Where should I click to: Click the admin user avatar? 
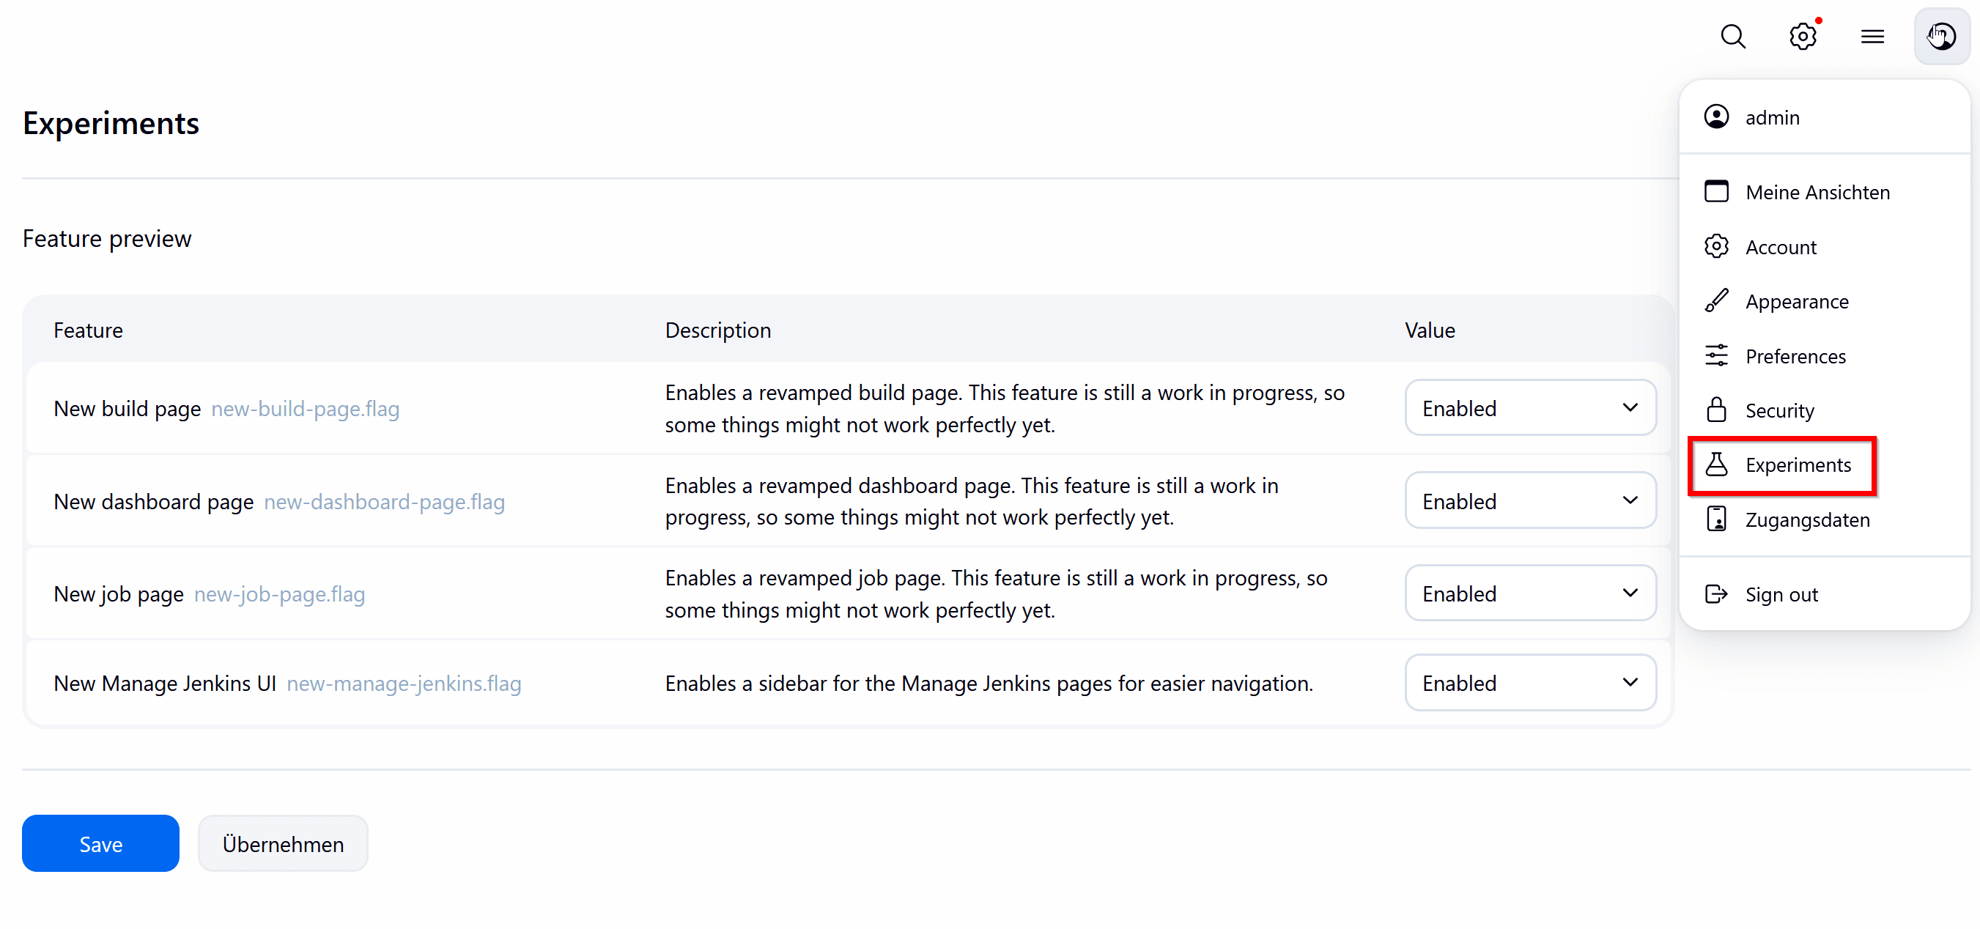click(x=1943, y=36)
